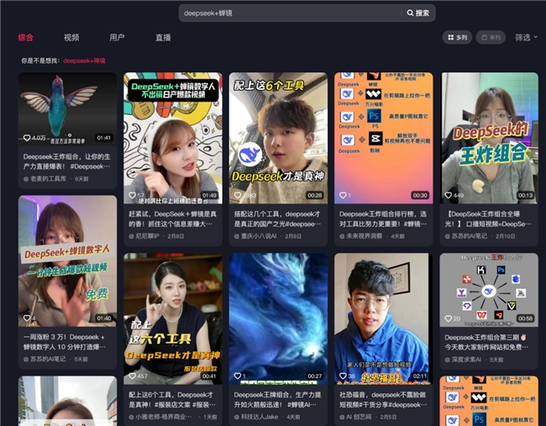Screen dimensions: 546x426
Task: Go to the 直播 tab
Action: 163,38
